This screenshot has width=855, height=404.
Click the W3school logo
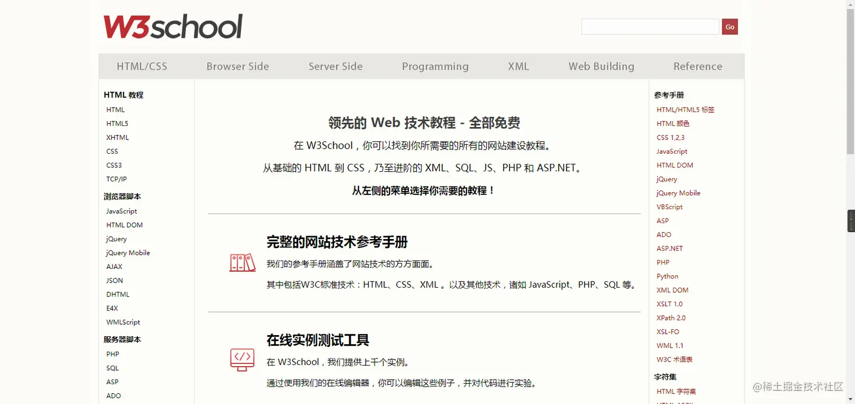click(171, 27)
